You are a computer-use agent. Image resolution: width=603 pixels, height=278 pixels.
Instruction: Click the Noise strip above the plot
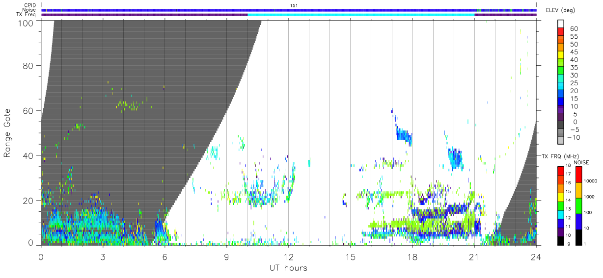tap(289, 10)
